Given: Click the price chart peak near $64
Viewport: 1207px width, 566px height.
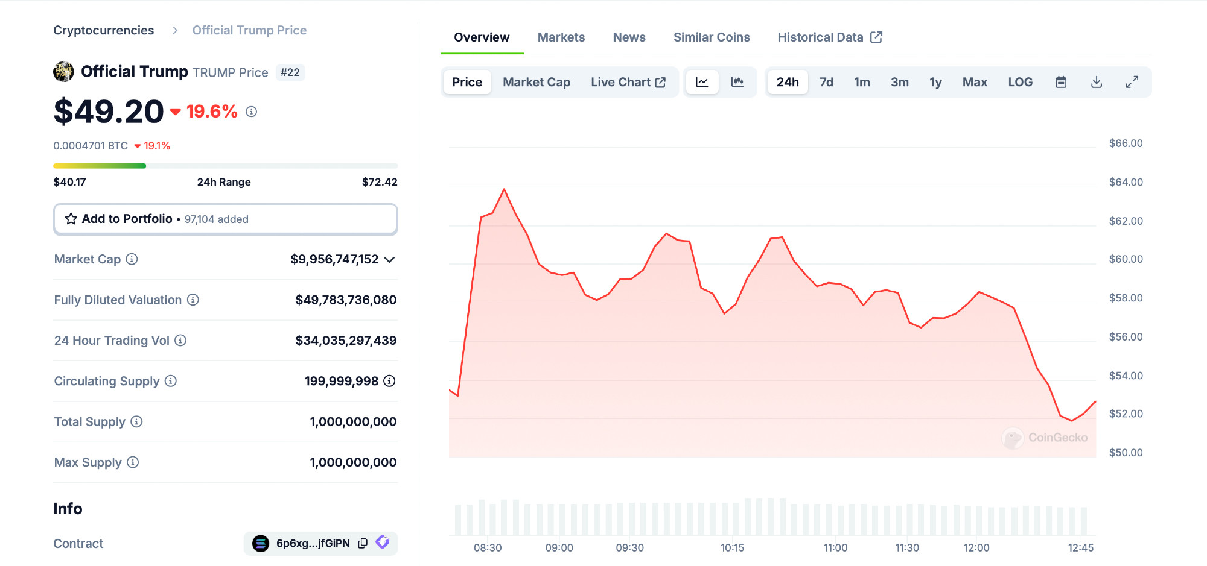Looking at the screenshot, I should point(504,190).
